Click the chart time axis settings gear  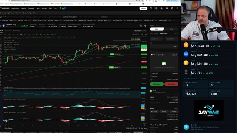[144, 125]
